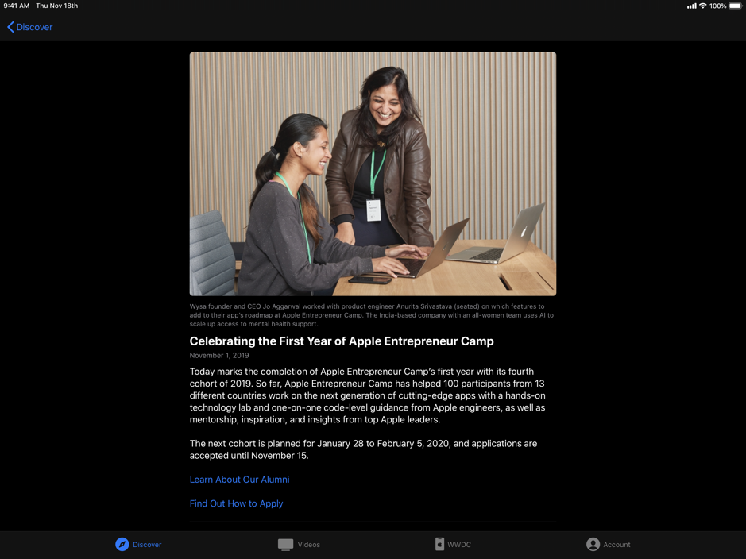Tap the date November 1, 2019
The image size is (746, 559).
[218, 356]
